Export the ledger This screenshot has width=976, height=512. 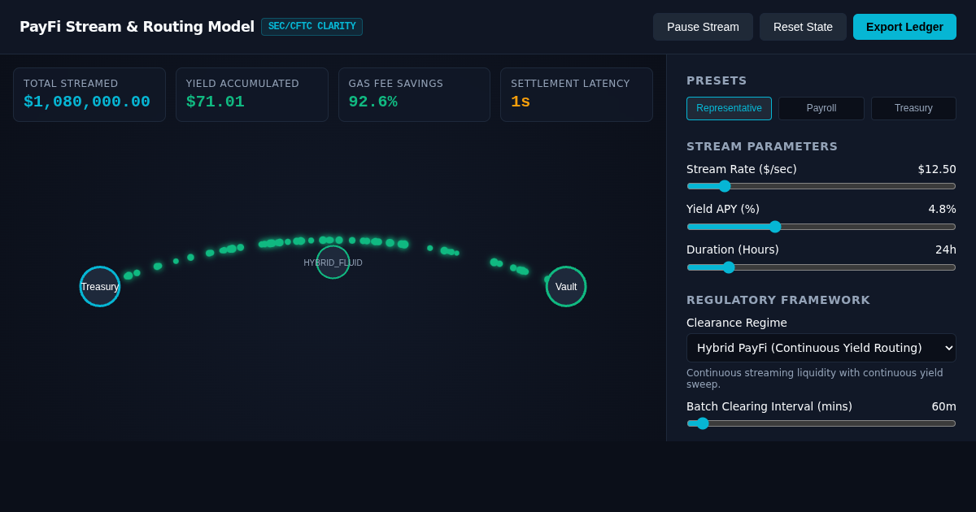pos(904,27)
